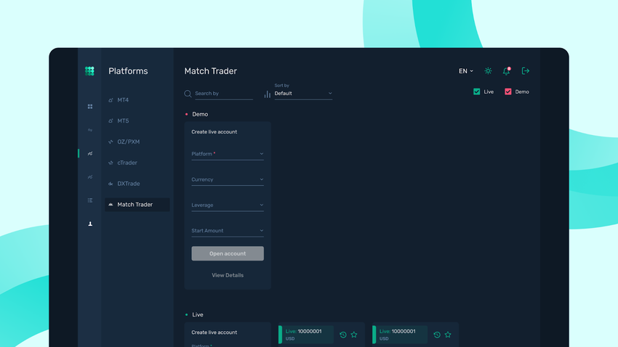This screenshot has width=618, height=347.
Task: Uncheck the Demo filter checkbox
Action: pos(508,91)
